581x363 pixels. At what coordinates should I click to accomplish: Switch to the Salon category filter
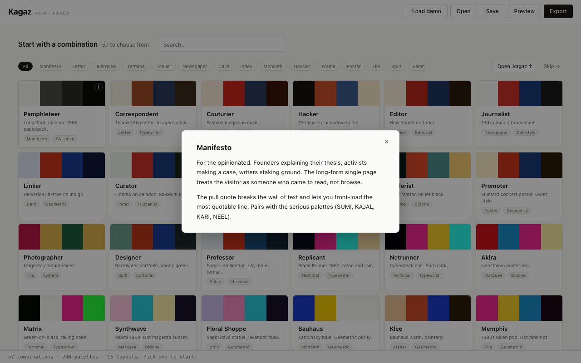(418, 66)
